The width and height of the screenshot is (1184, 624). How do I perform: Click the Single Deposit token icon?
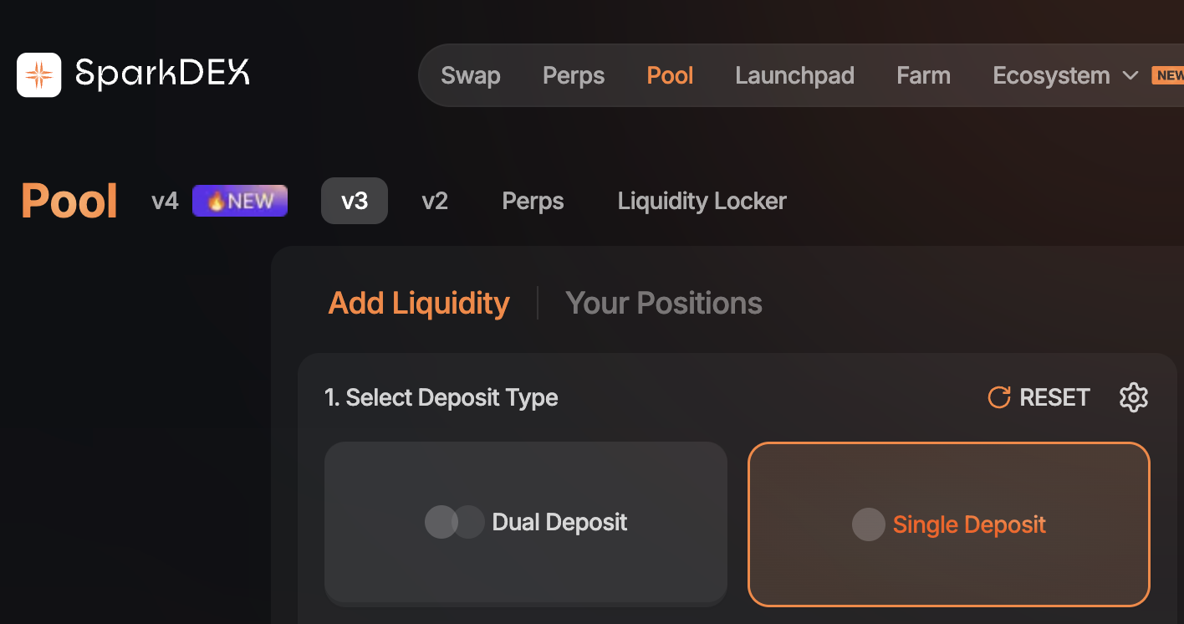[868, 524]
